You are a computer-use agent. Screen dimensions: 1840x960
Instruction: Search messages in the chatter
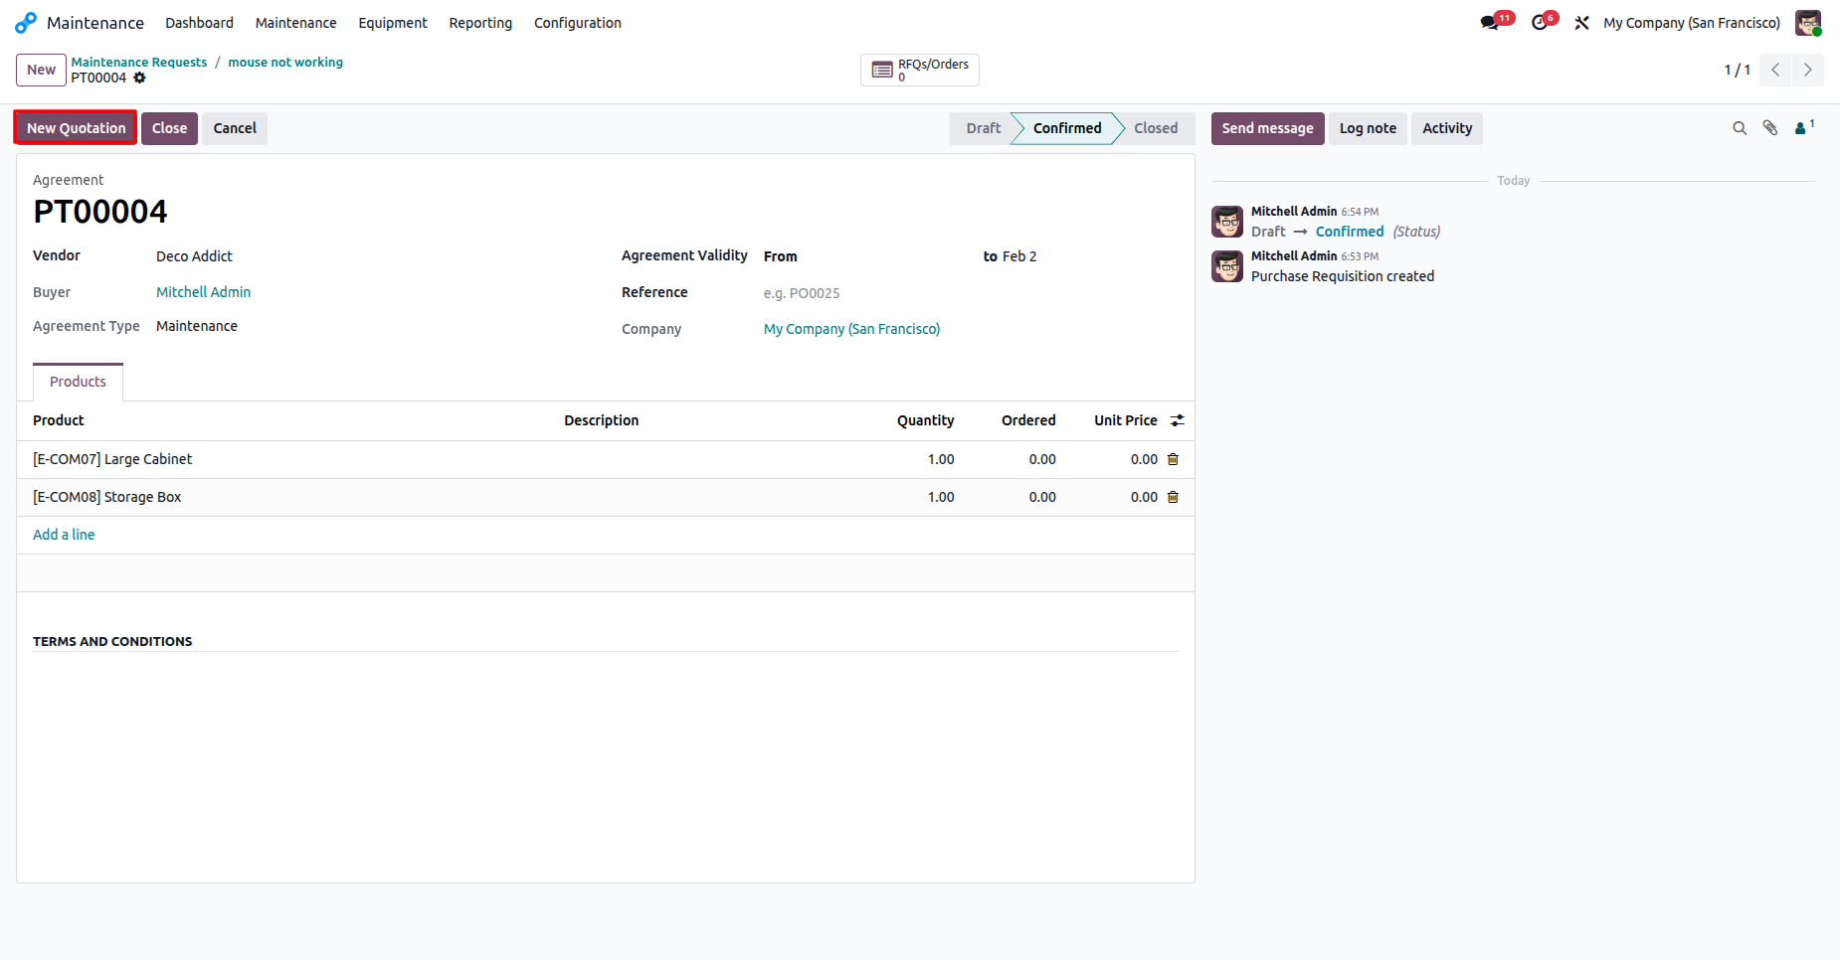(1740, 128)
